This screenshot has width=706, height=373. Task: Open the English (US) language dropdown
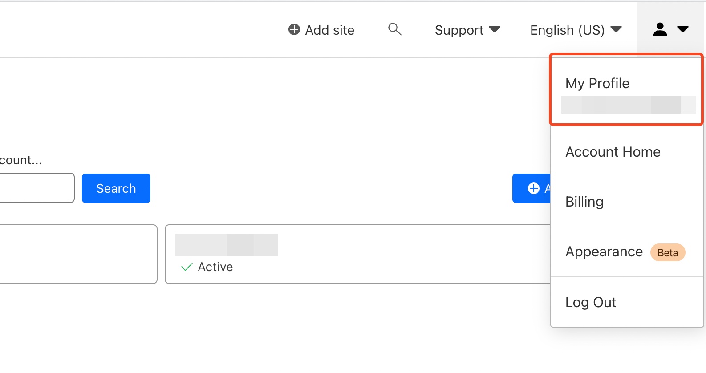point(575,30)
